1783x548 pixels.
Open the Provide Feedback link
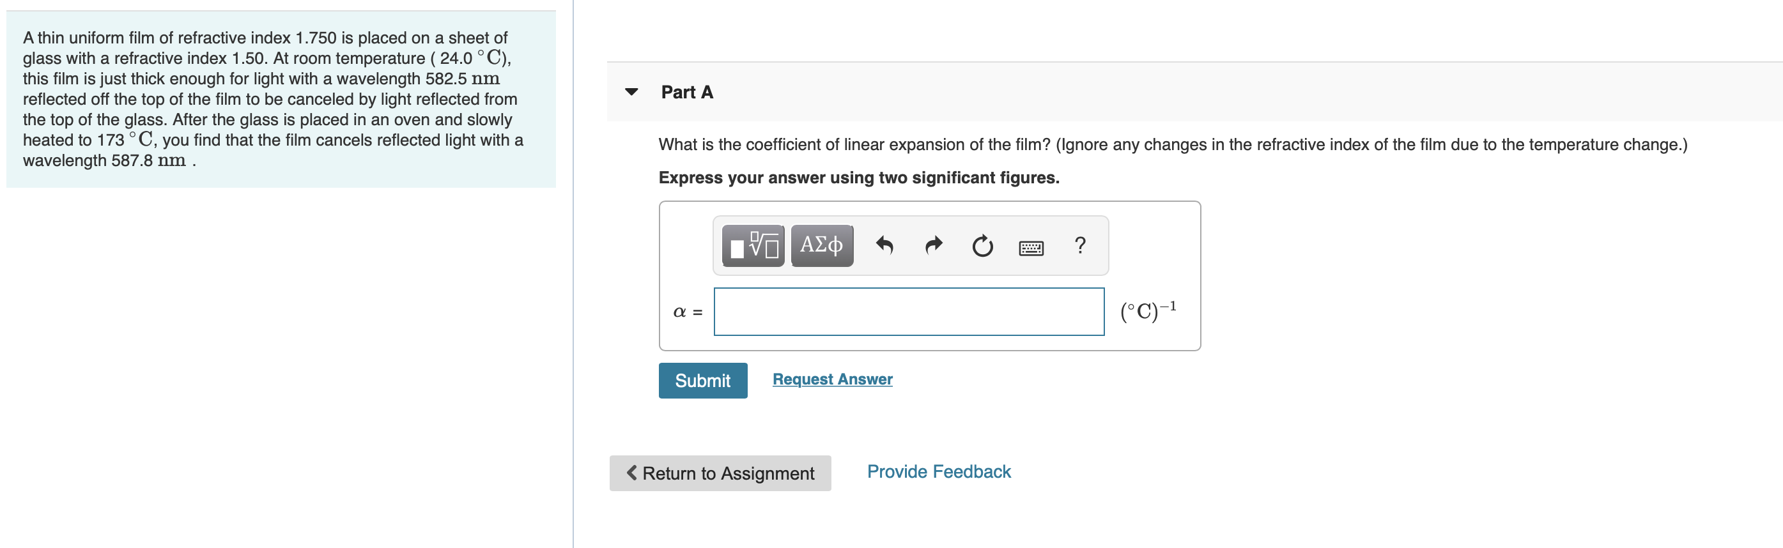[939, 472]
